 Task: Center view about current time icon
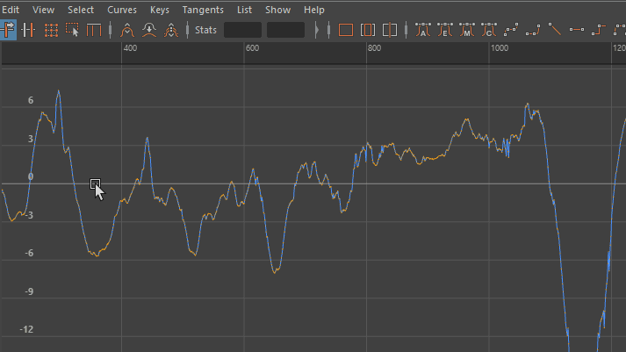[x=391, y=30]
